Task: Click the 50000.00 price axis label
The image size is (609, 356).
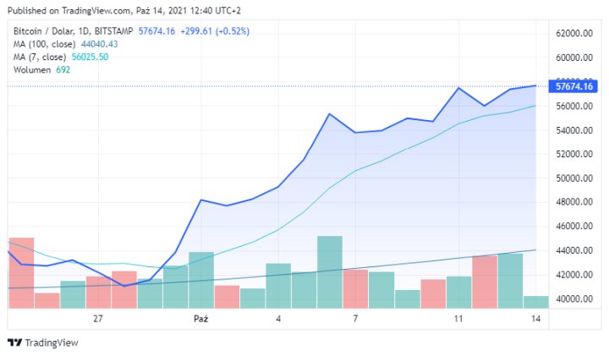Action: [x=573, y=178]
